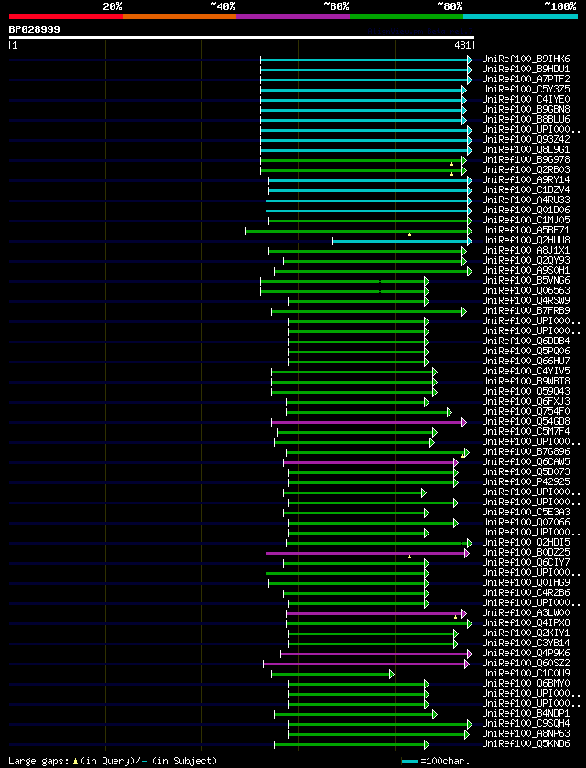Open hit UniRef100_A7PTF2
The height and width of the screenshot is (768, 586).
point(526,80)
